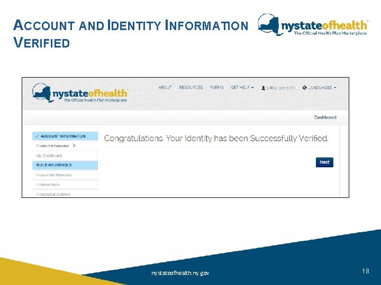Image resolution: width=381 pixels, height=285 pixels.
Task: Open the ABOUT menu item
Action: pos(165,87)
